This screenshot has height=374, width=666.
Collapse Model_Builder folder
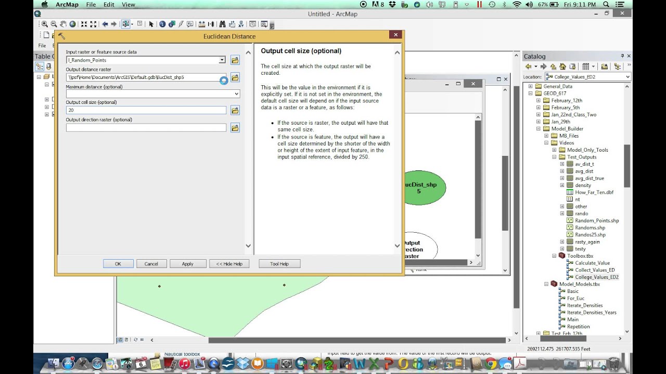[539, 129]
